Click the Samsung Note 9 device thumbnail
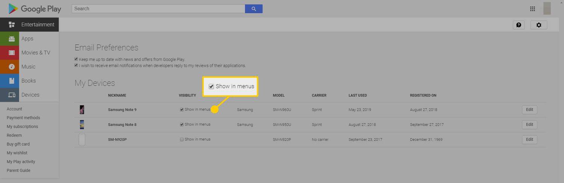This screenshot has width=564, height=183. tap(82, 109)
